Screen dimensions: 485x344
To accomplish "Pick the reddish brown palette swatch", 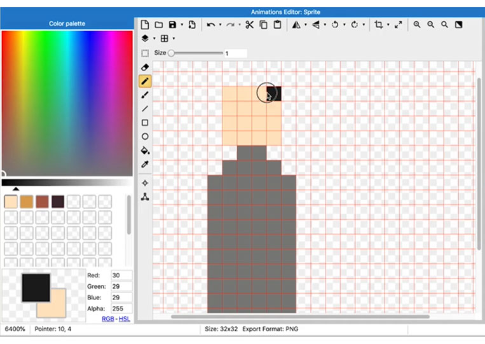I will [42, 202].
